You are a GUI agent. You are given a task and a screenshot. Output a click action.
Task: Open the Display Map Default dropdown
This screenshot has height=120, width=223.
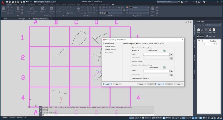coord(213,25)
